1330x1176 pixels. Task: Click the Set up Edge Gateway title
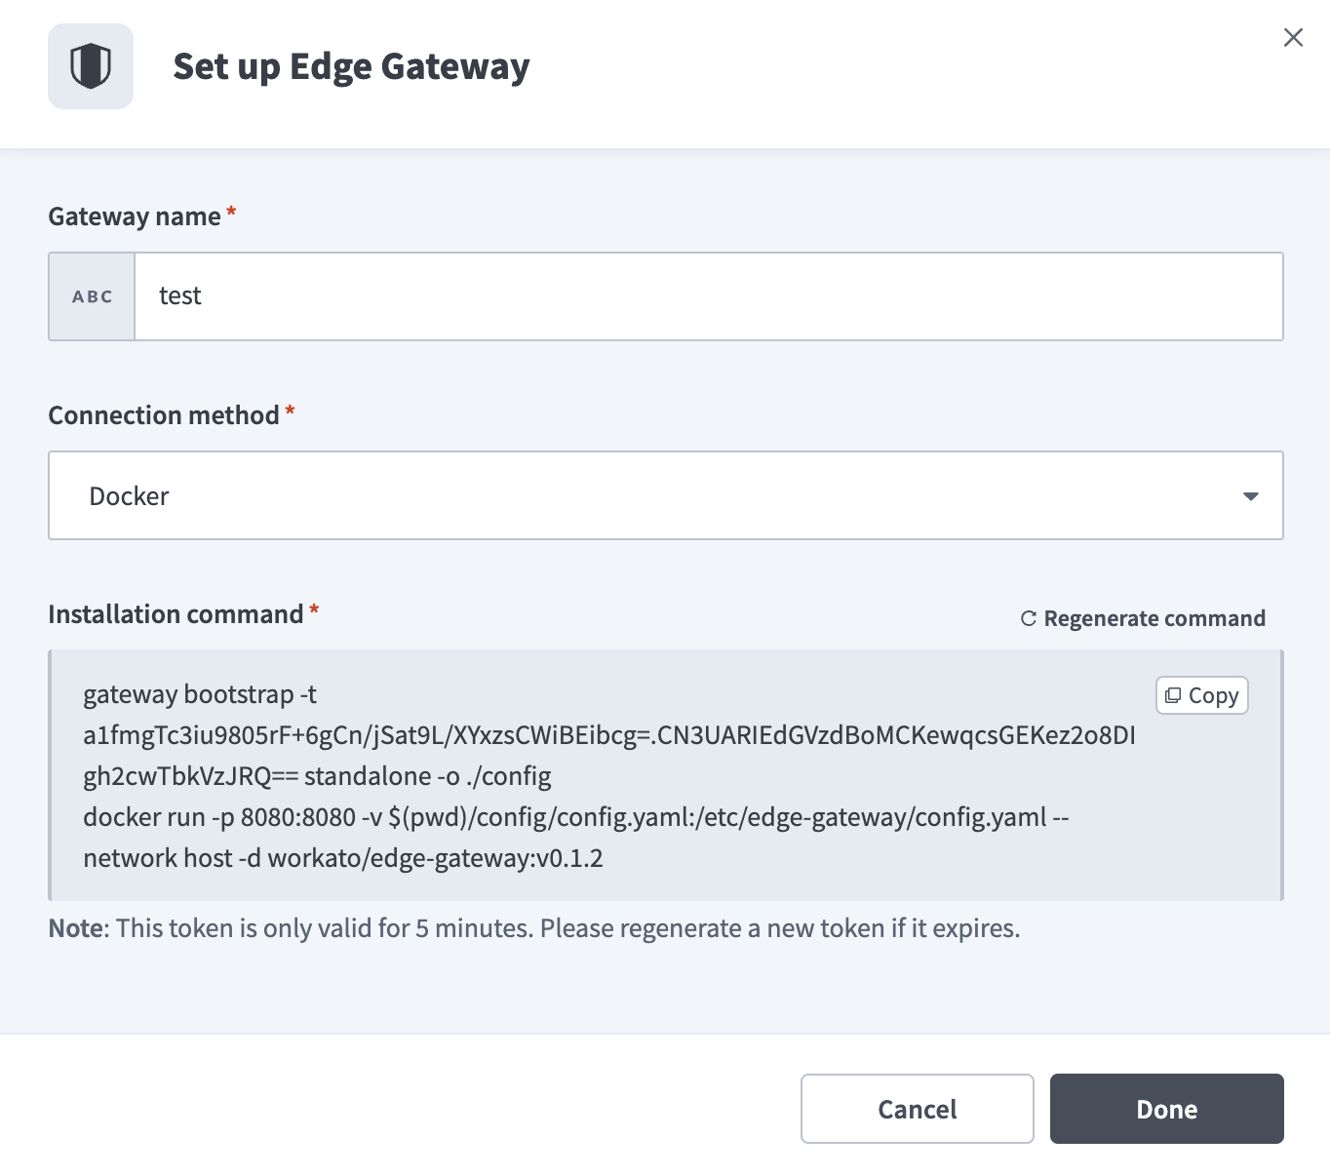point(351,66)
